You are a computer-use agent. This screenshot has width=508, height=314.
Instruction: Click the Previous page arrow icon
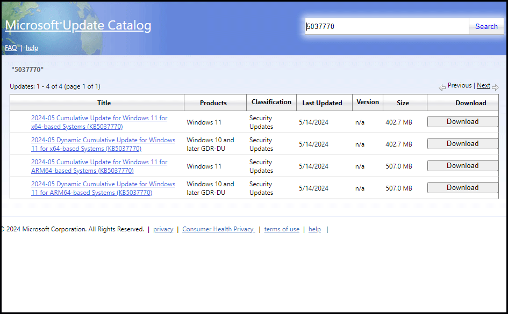pyautogui.click(x=442, y=87)
